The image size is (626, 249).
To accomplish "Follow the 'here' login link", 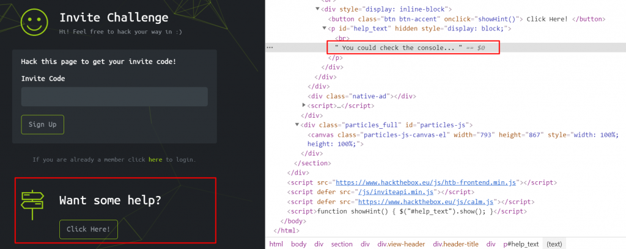I will [x=155, y=160].
